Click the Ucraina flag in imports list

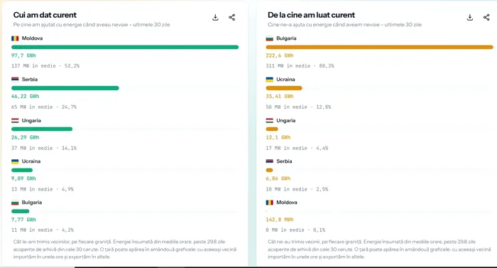tap(269, 80)
